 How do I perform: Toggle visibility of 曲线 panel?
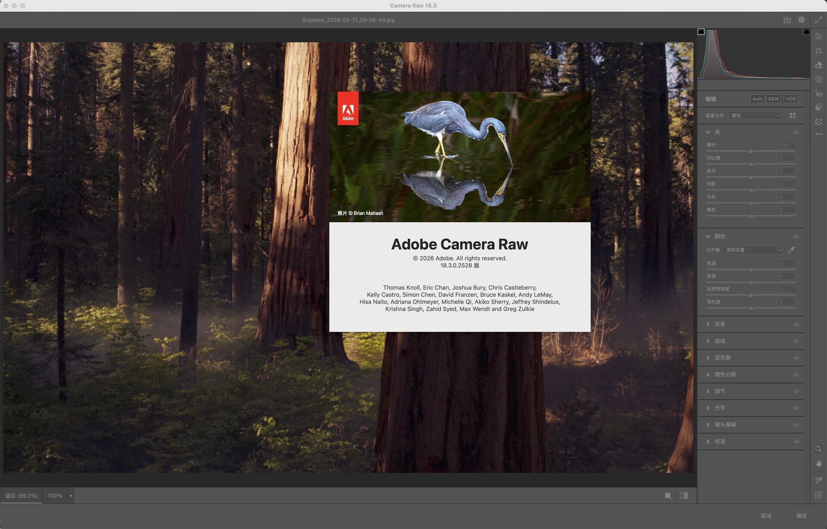tap(796, 341)
